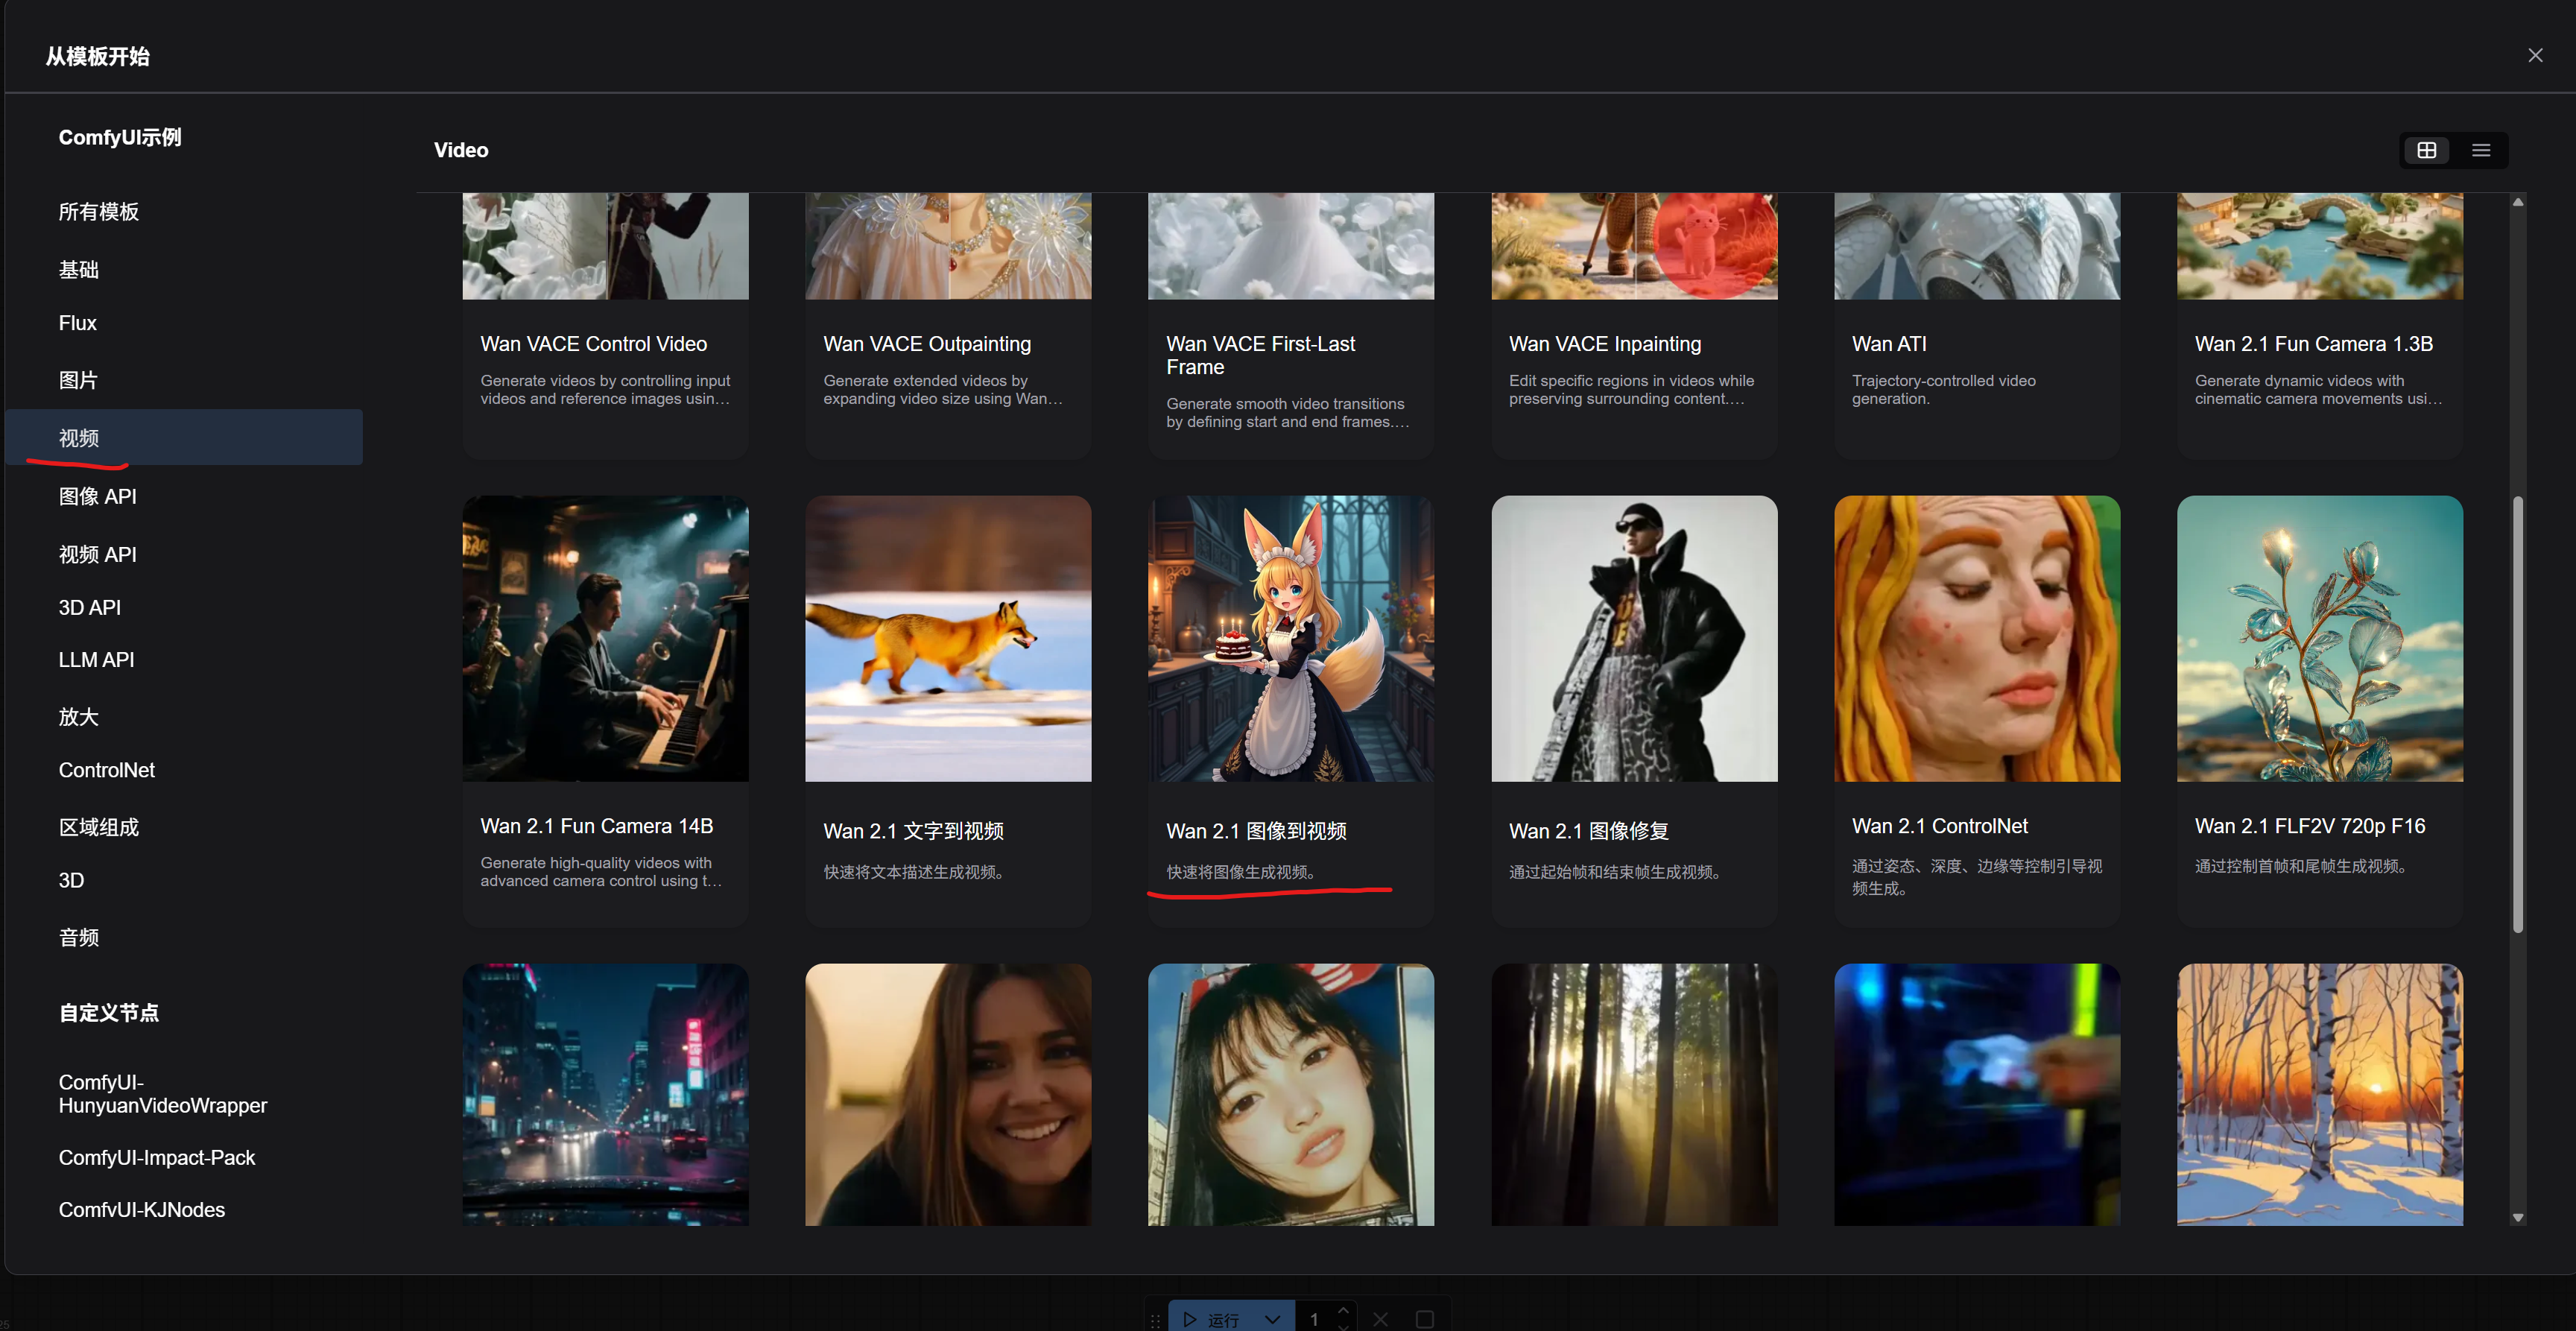Open ControlNet templates category

(106, 770)
